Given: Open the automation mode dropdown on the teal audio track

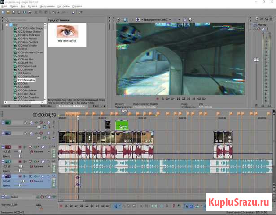Looking at the screenshot, I should [x=49, y=166].
